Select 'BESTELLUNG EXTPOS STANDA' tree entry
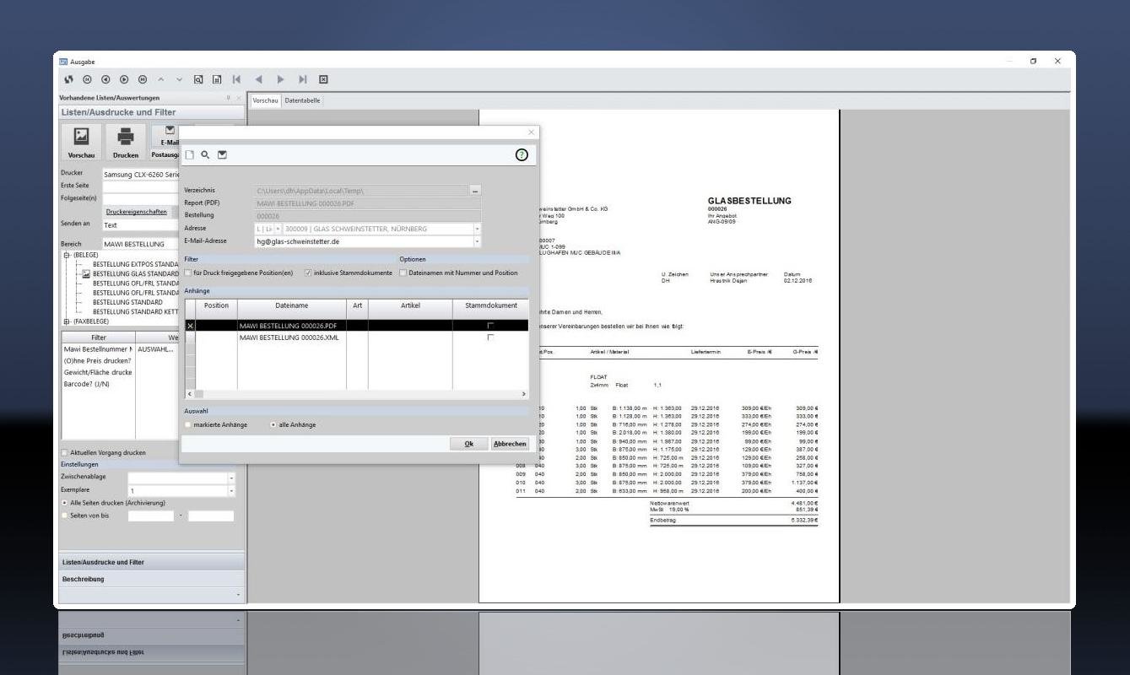 point(135,264)
